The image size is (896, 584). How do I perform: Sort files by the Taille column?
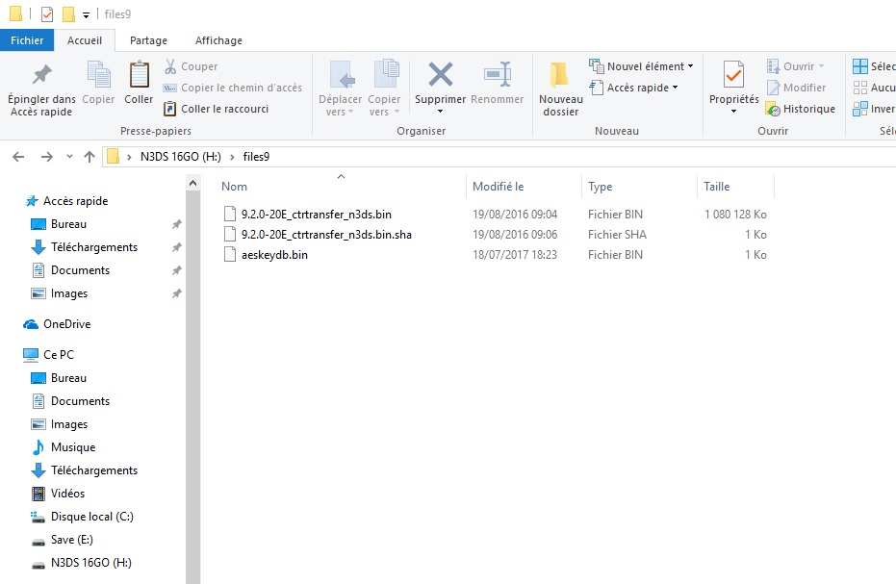[716, 187]
